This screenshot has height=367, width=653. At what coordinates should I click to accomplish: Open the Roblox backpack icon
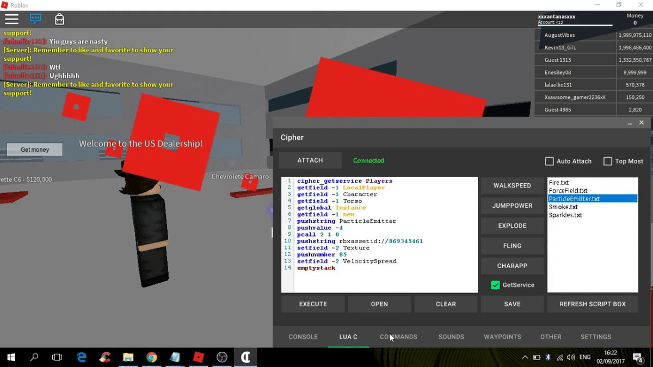[59, 19]
